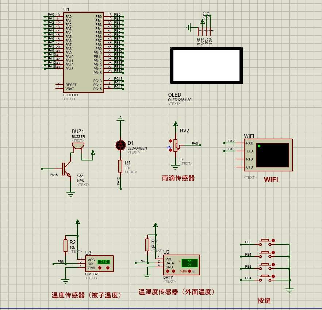Click the PB8 terminal label by DS18B20
Viewport: 322px width, 310px height.
[x=61, y=262]
